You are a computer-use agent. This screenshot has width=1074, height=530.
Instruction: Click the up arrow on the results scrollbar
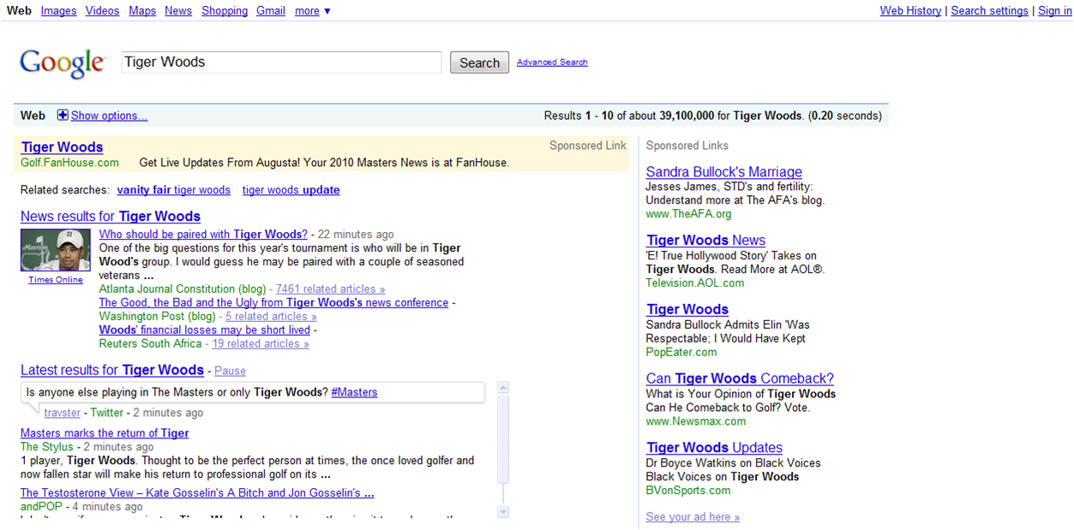point(502,388)
